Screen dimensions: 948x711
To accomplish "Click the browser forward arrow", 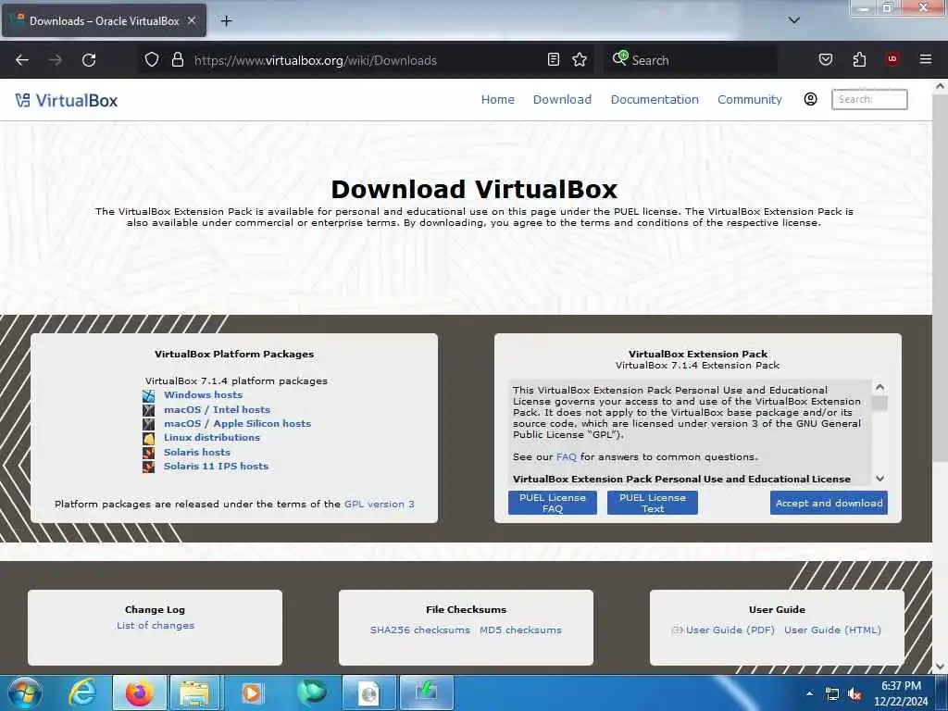I will pyautogui.click(x=56, y=60).
